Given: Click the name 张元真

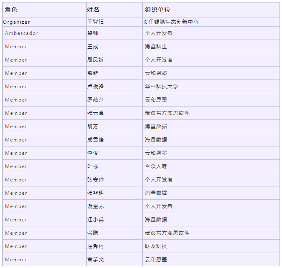Looking at the screenshot, I should 95,113.
